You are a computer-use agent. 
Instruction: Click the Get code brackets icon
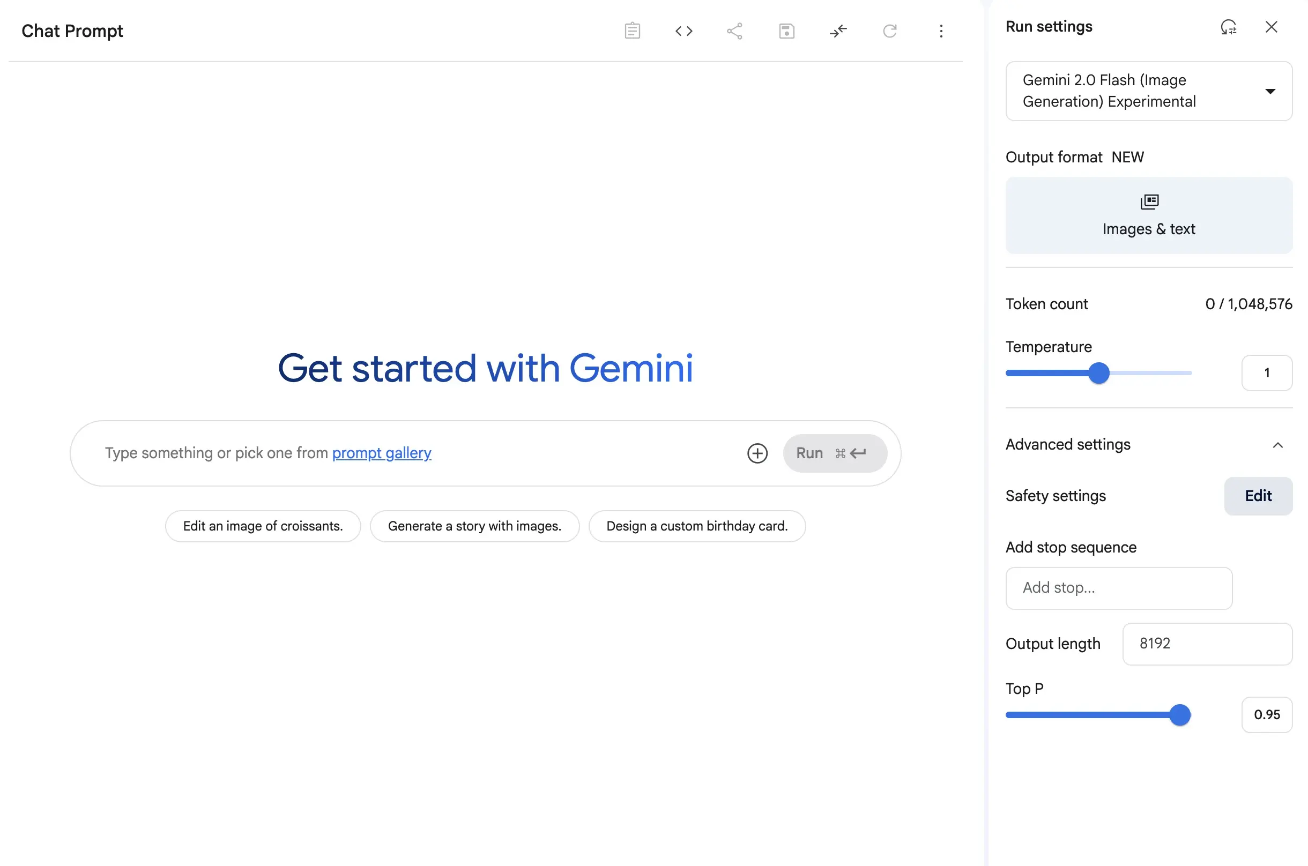[x=683, y=31]
